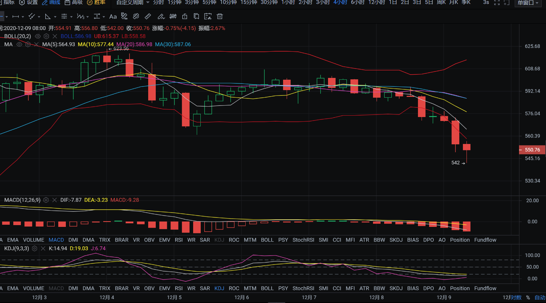This screenshot has height=303, width=546.
Task: Click the 胜率 win rate button
Action: (x=96, y=3)
